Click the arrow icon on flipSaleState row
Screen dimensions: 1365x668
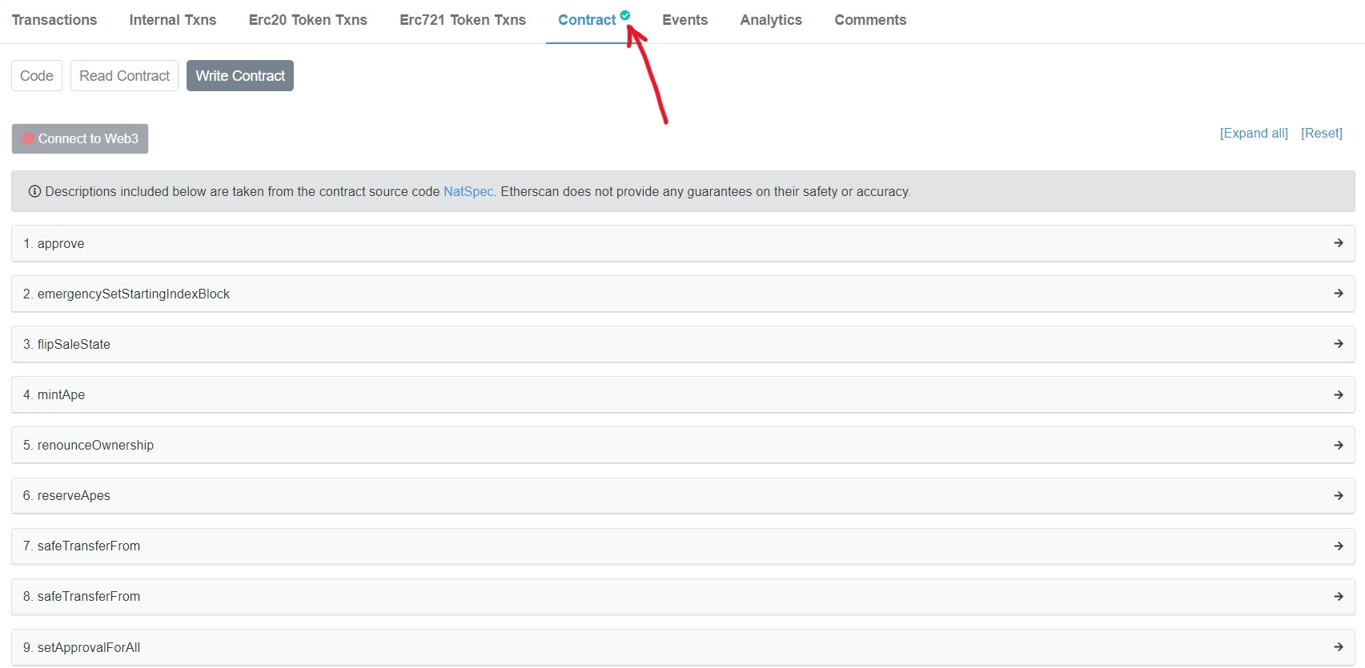click(1338, 344)
